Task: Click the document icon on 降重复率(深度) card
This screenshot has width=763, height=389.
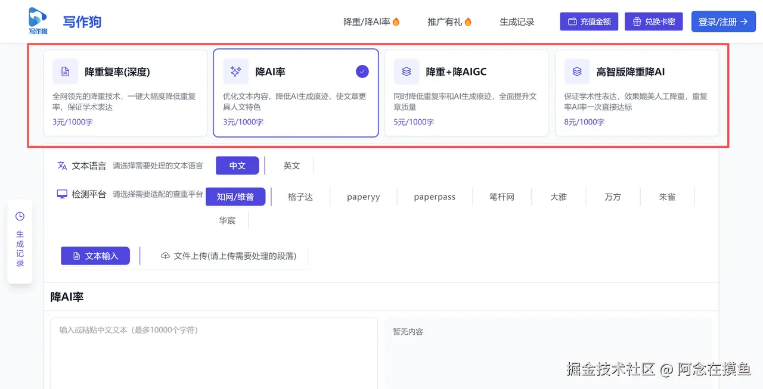Action: (x=66, y=71)
